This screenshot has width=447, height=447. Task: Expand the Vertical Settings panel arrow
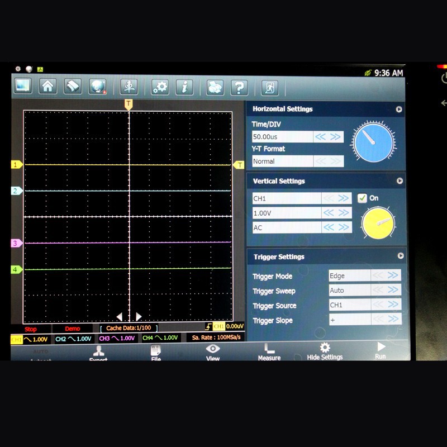[400, 181]
